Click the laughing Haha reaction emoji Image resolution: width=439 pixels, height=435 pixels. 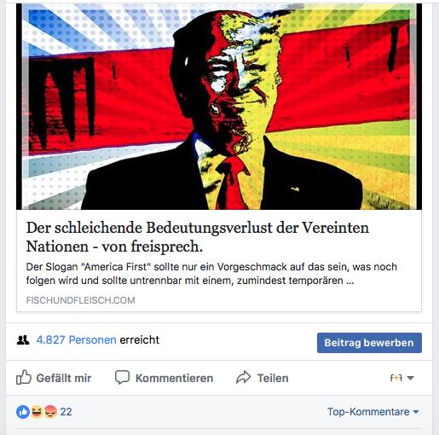click(x=37, y=412)
